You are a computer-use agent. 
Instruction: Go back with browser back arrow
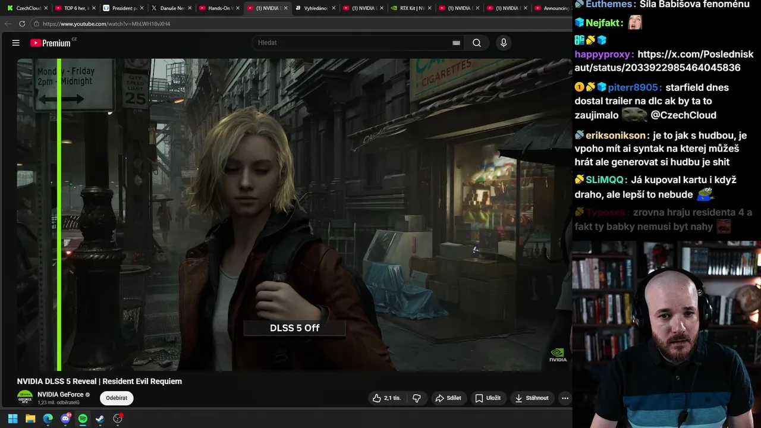pos(8,24)
